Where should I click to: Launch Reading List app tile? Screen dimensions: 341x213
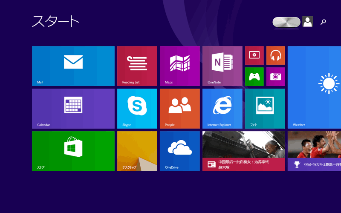[x=137, y=66]
